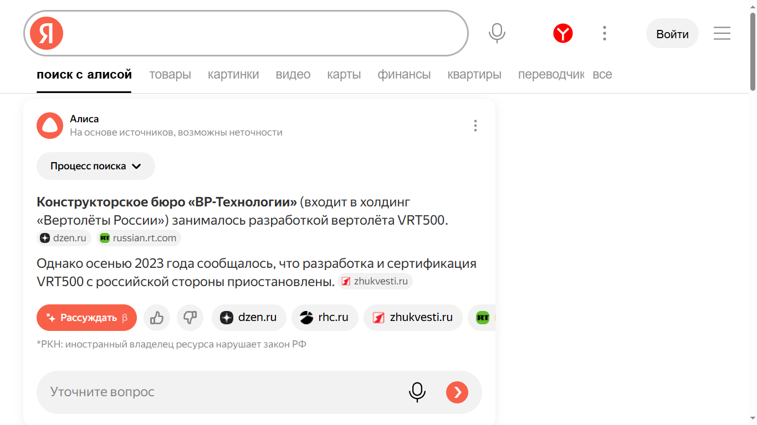The height and width of the screenshot is (425, 757).
Task: Like the answer with thumbs up
Action: click(157, 318)
